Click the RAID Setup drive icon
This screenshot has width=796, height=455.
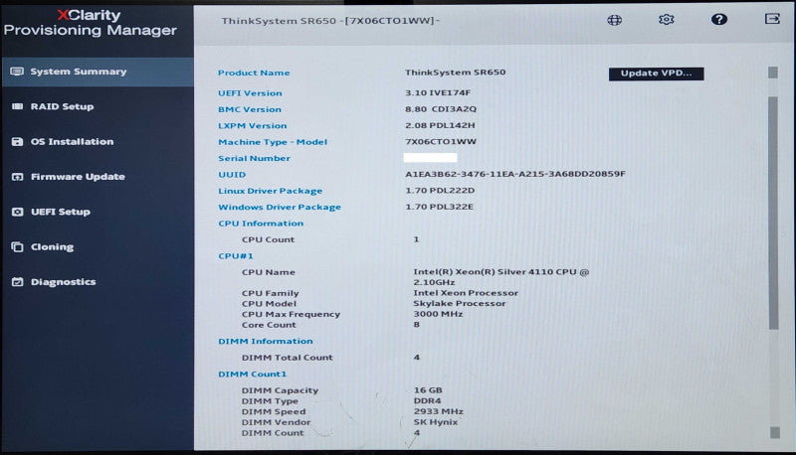[x=17, y=106]
